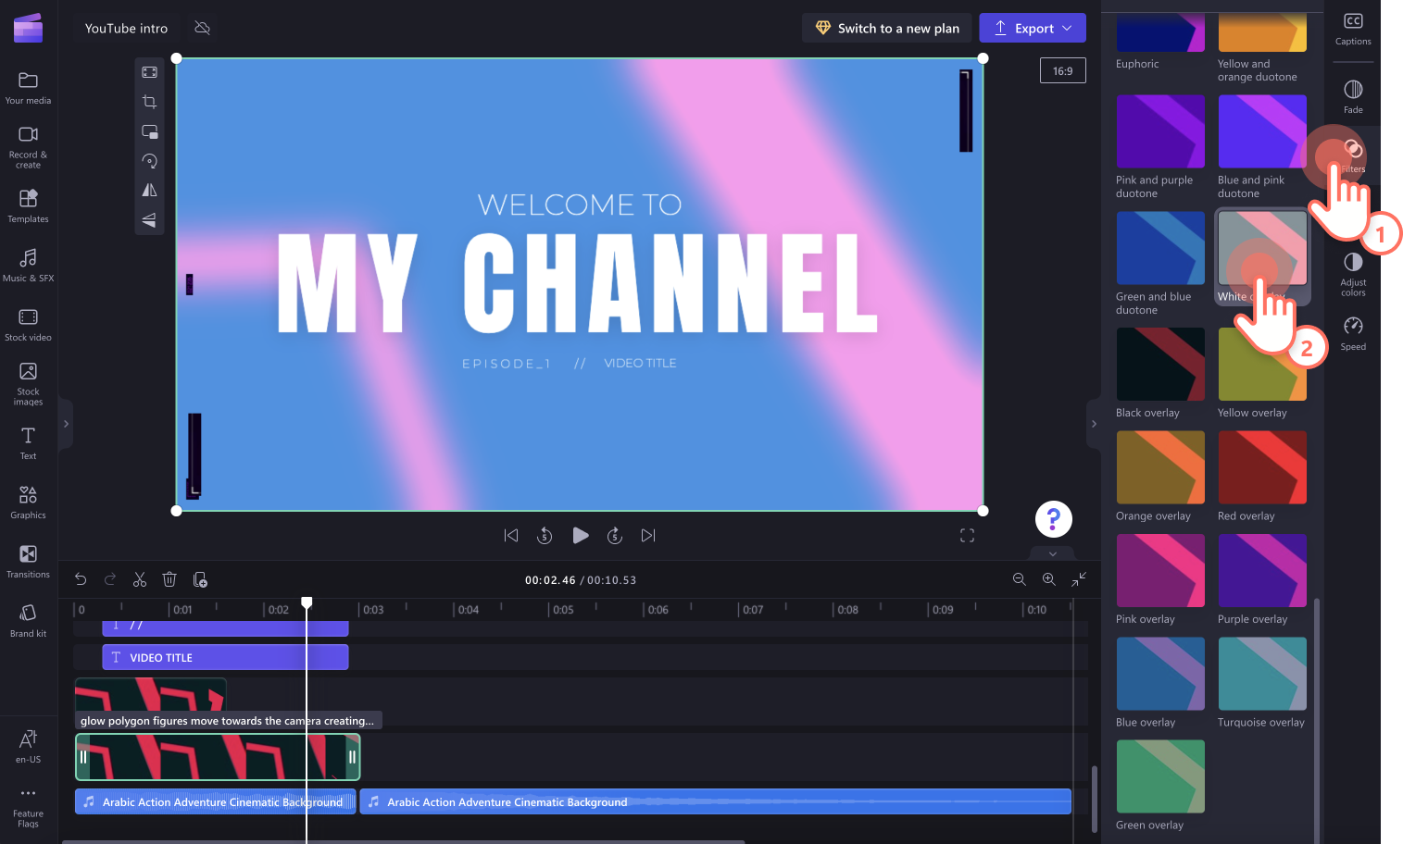Click the cloud sync off icon
This screenshot has width=1403, height=844.
coord(202,28)
